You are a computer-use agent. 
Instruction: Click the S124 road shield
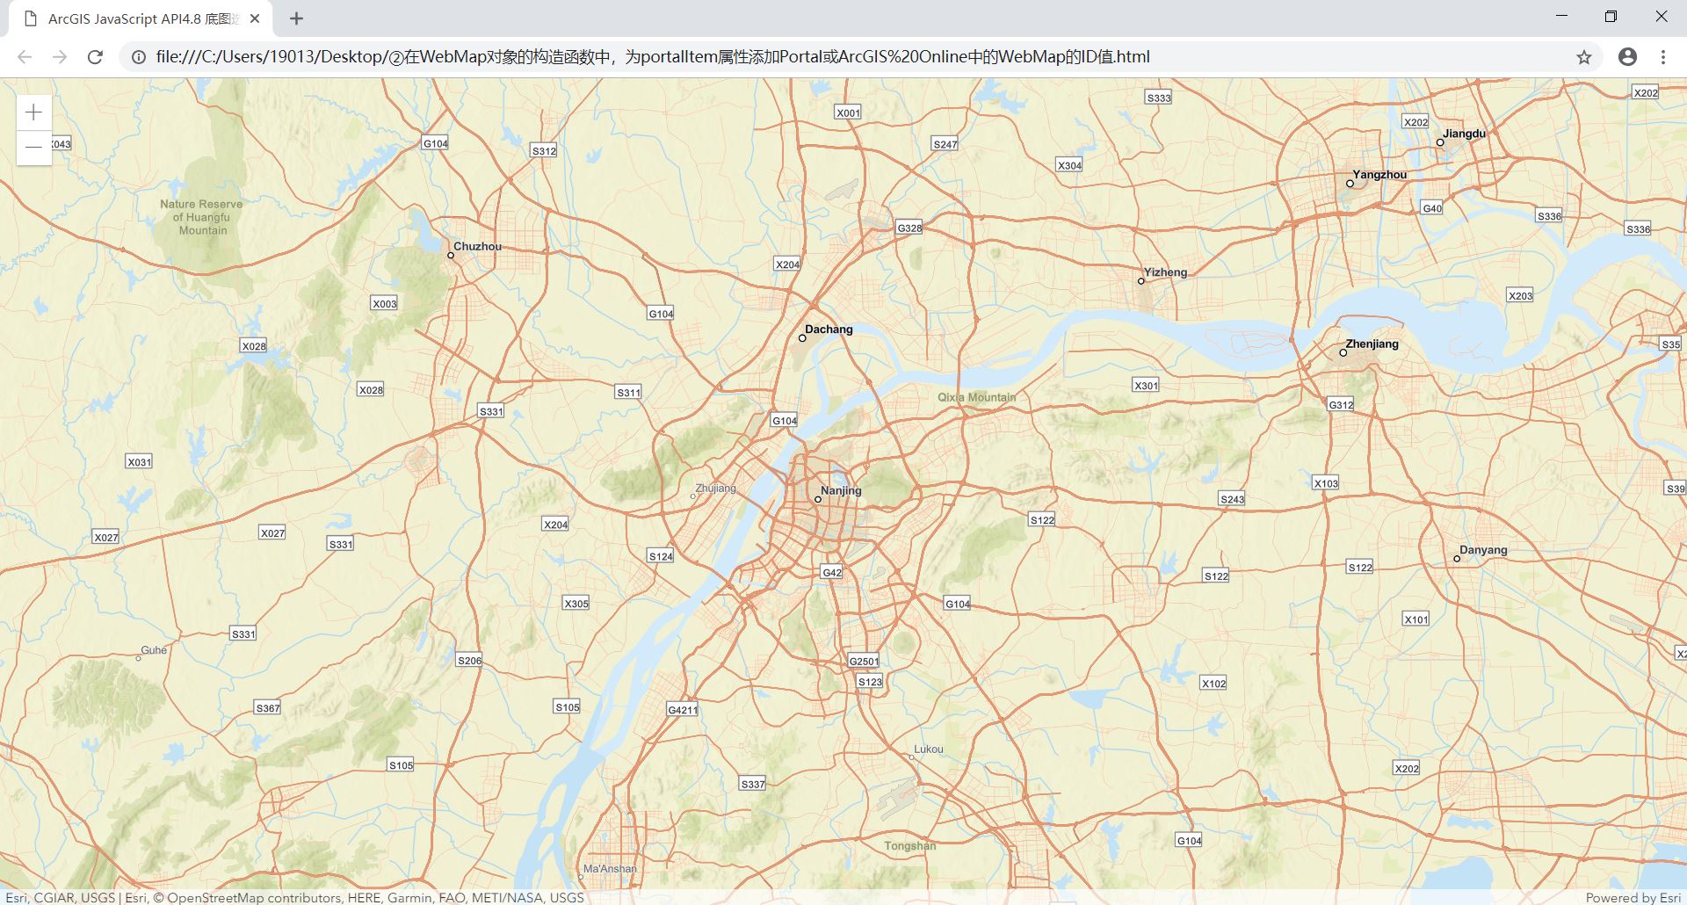pyautogui.click(x=661, y=556)
